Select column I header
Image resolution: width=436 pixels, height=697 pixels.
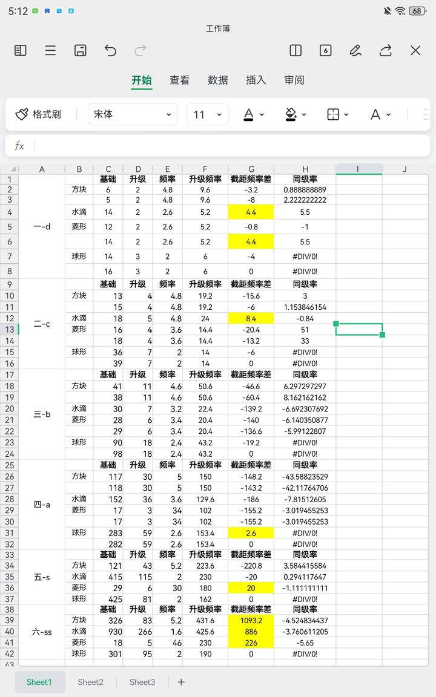click(x=358, y=169)
